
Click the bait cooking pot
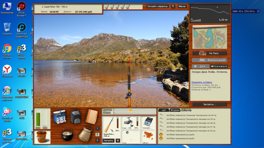67,134
